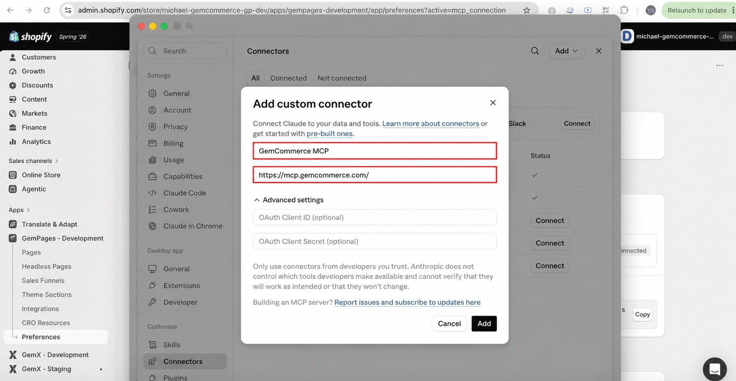Open Content in Shopify sidebar
The height and width of the screenshot is (381, 736).
tap(34, 99)
